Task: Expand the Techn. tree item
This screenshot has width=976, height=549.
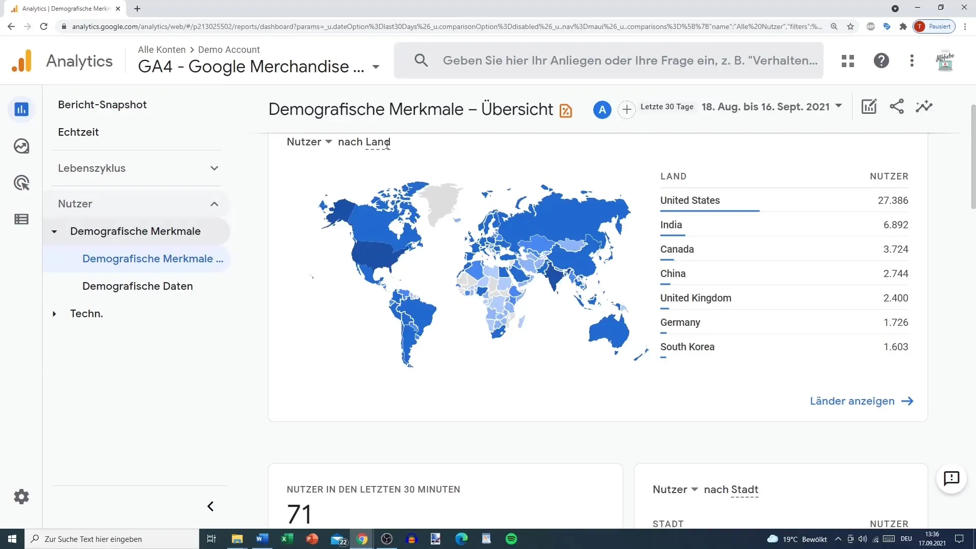Action: point(54,314)
